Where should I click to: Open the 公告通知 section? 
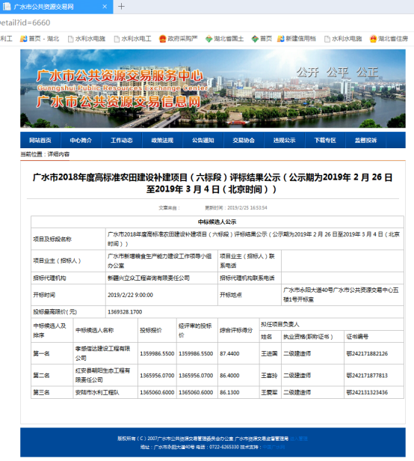pyautogui.click(x=203, y=140)
